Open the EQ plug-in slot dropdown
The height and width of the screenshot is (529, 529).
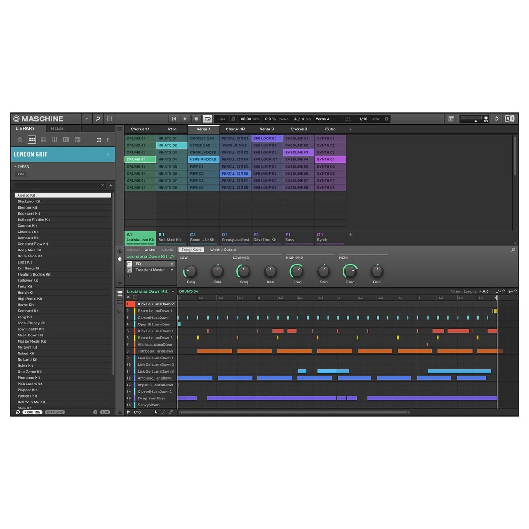tap(172, 264)
